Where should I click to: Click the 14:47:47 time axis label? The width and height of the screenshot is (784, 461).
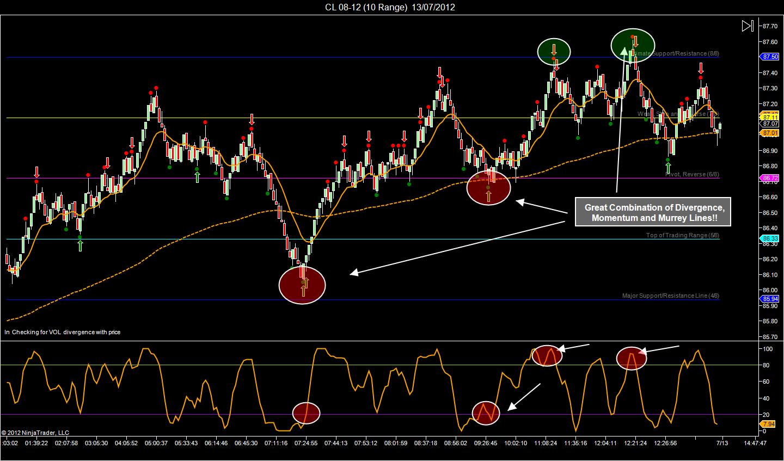pyautogui.click(x=755, y=443)
